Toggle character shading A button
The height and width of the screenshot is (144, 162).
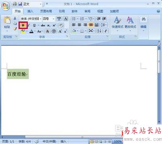point(47,31)
